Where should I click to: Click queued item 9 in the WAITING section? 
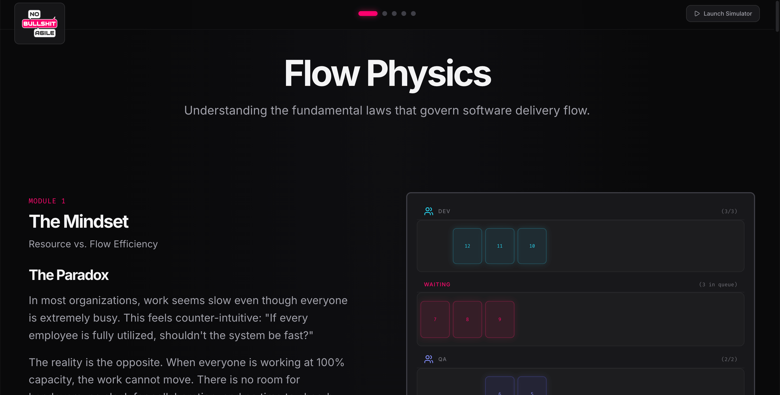(500, 319)
